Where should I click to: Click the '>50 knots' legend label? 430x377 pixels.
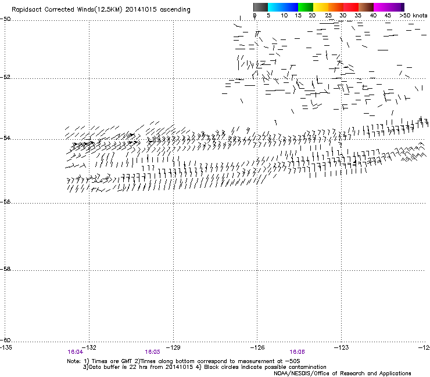pyautogui.click(x=413, y=15)
